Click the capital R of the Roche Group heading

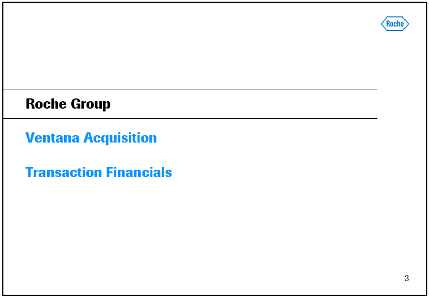click(30, 104)
